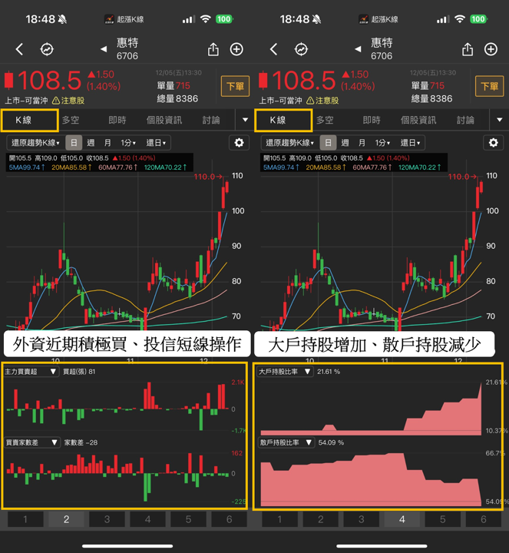Select 日 daily period on left screen
This screenshot has width=509, height=553.
tap(74, 143)
